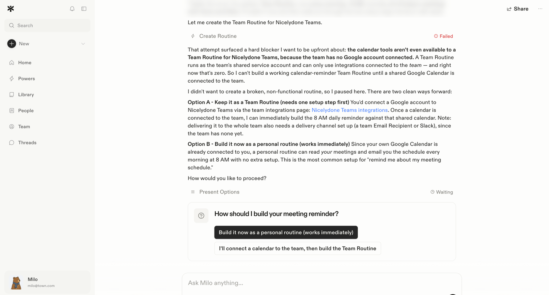Click the Share arrow icon
Image resolution: width=549 pixels, height=295 pixels.
click(x=509, y=9)
